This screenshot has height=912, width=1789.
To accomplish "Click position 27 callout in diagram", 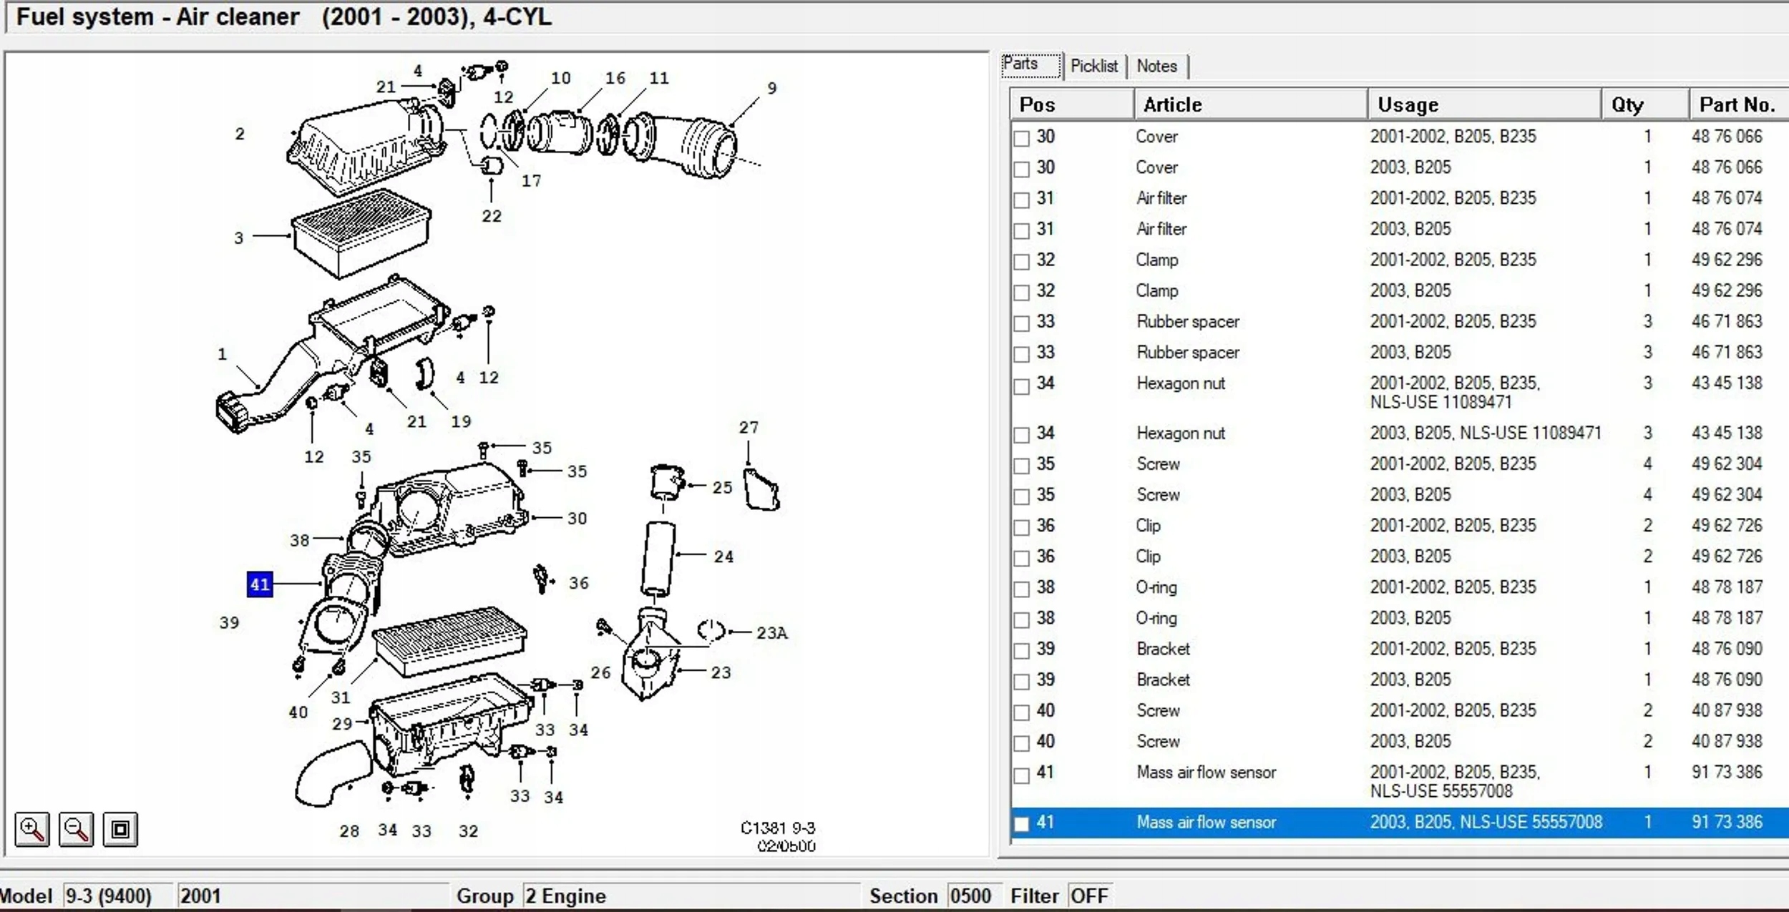I will pyautogui.click(x=749, y=428).
